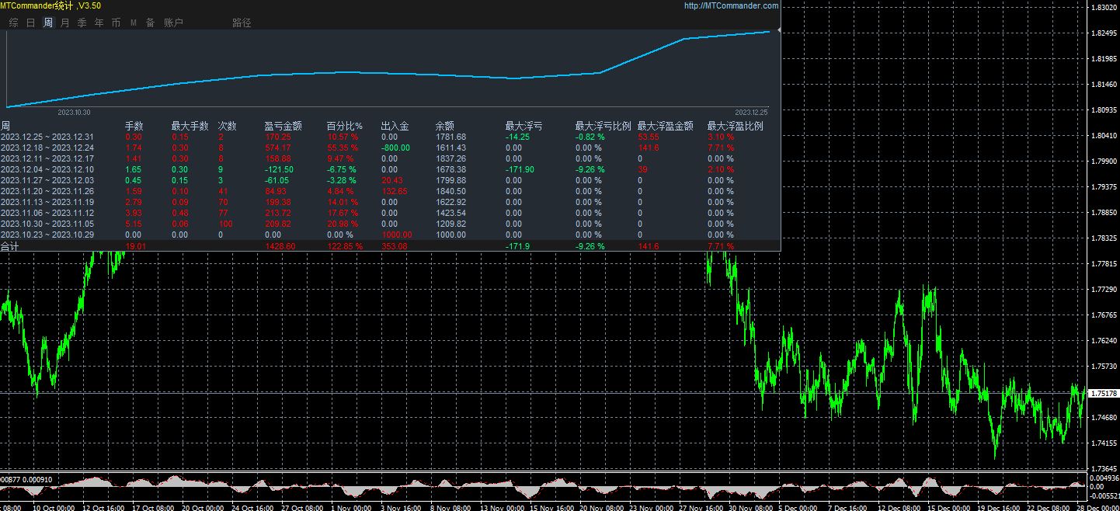Image resolution: width=1120 pixels, height=511 pixels.
Task: Click the -800.00 withdrawal value
Action: coord(395,148)
